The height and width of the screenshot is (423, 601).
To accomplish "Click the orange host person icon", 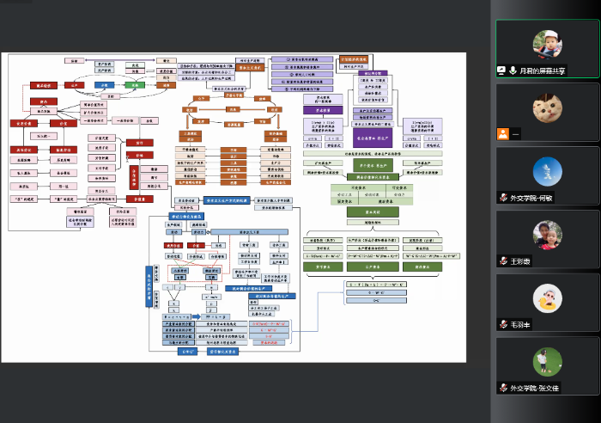I will coord(502,134).
